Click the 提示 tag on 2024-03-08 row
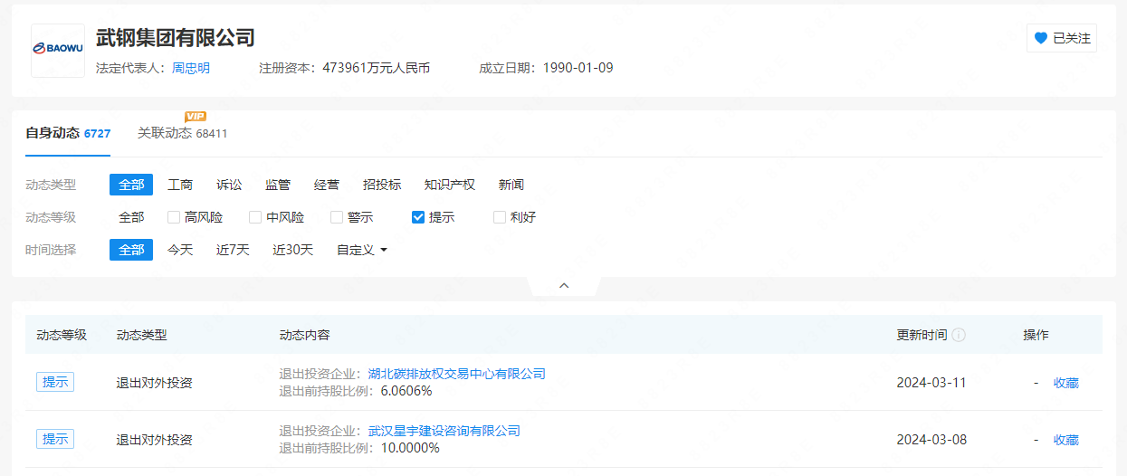Image resolution: width=1127 pixels, height=476 pixels. point(55,439)
